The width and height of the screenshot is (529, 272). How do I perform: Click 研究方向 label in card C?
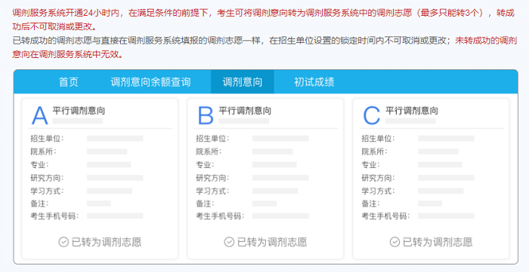click(378, 178)
